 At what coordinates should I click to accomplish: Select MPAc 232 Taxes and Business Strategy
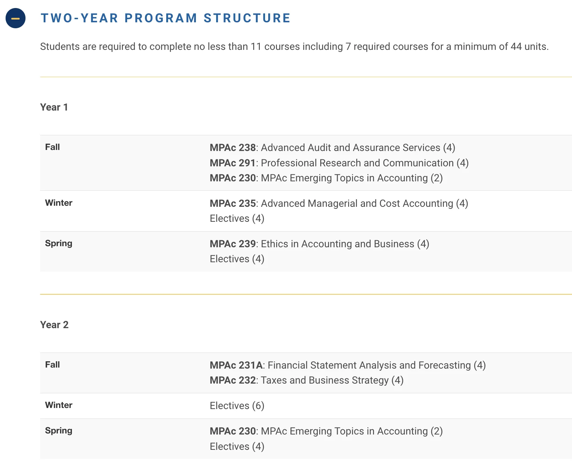click(x=306, y=380)
